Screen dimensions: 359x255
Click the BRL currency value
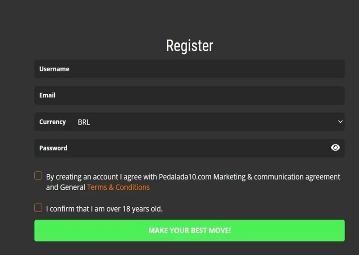[84, 122]
